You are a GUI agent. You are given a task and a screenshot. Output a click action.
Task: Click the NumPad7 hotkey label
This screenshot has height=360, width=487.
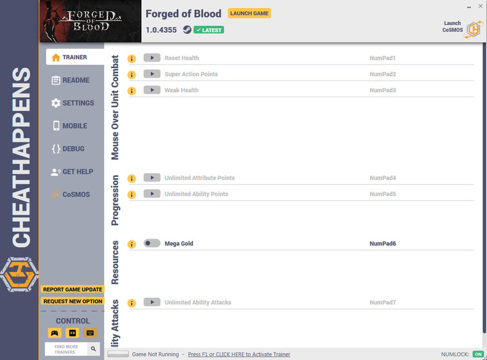point(383,303)
